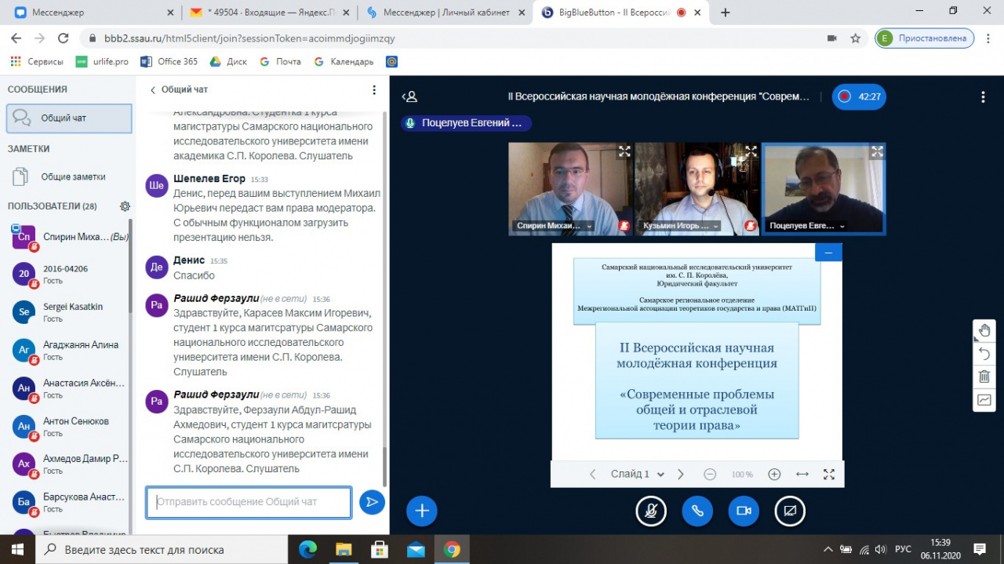Click the Отправить сообщение chat input field
Viewport: 1004px width, 564px height.
click(x=248, y=502)
